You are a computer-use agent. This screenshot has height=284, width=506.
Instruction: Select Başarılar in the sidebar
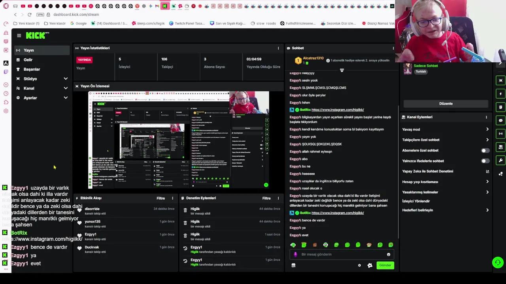pos(42,69)
